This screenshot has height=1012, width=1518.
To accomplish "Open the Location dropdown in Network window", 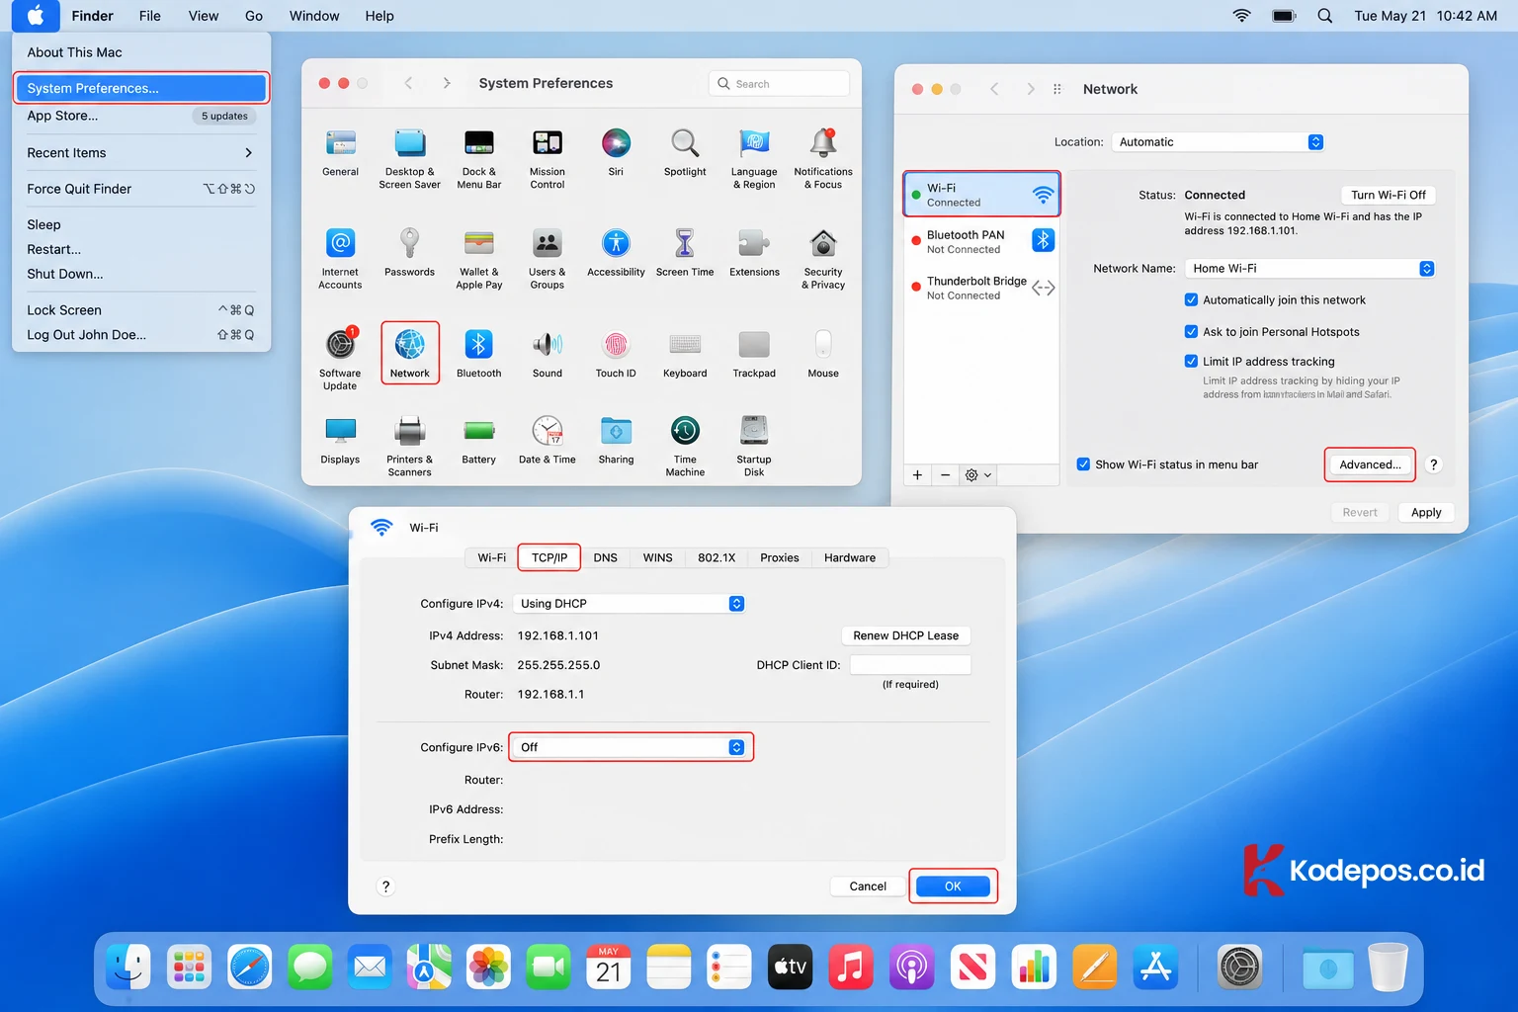I will [x=1218, y=141].
